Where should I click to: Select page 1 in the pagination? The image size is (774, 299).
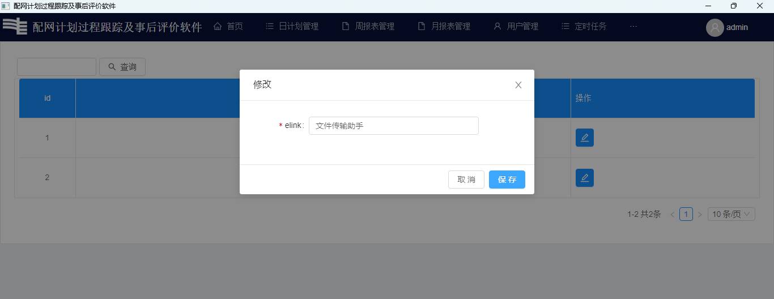click(x=686, y=214)
